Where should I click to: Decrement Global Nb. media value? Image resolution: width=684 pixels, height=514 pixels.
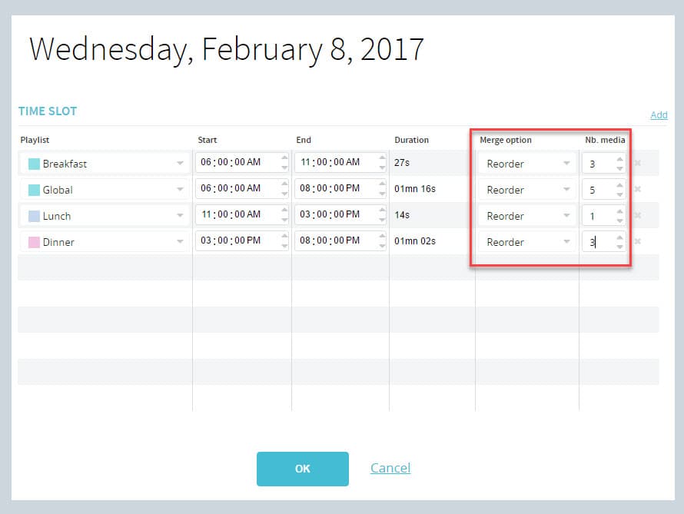click(x=620, y=195)
